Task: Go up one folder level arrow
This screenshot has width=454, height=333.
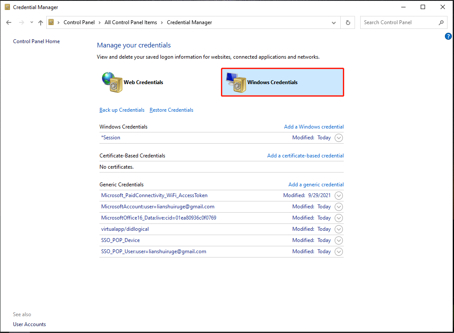Action: 41,22
